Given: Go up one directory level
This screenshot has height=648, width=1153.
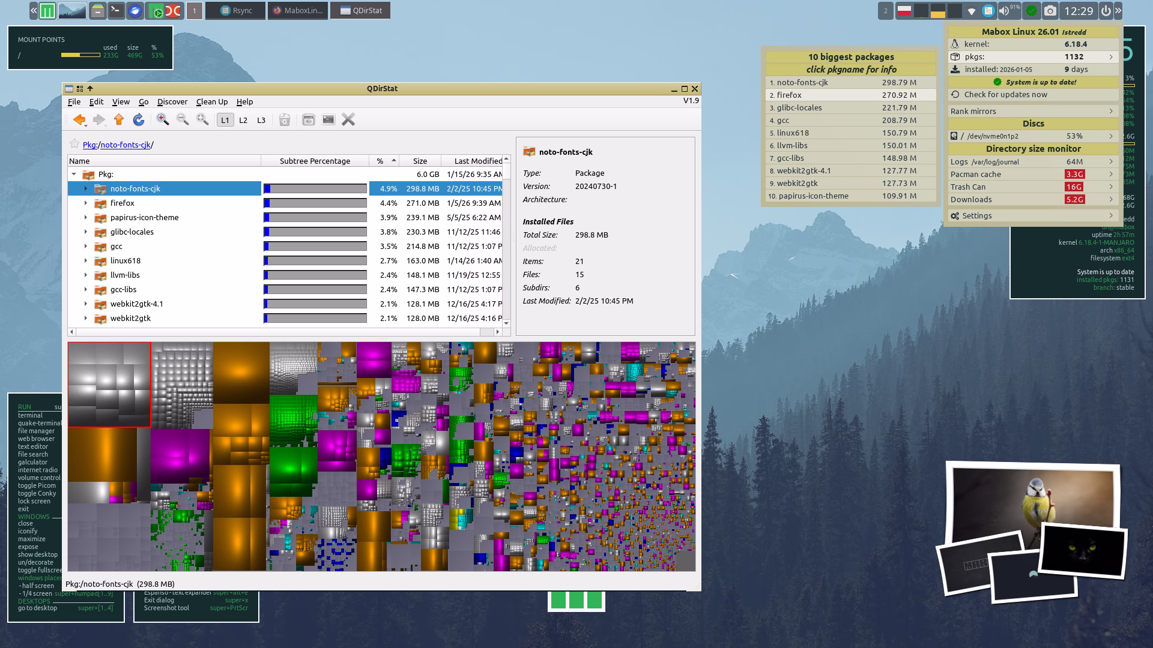Looking at the screenshot, I should (x=119, y=120).
